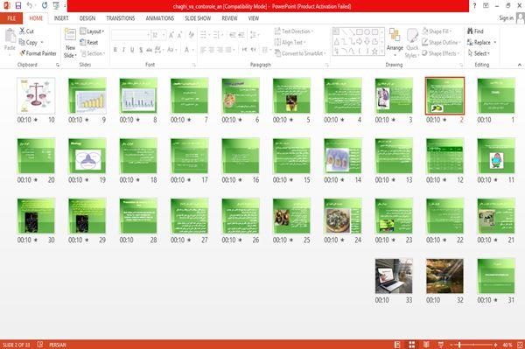Click the Find binoculars command
The width and height of the screenshot is (525, 349).
point(475,31)
